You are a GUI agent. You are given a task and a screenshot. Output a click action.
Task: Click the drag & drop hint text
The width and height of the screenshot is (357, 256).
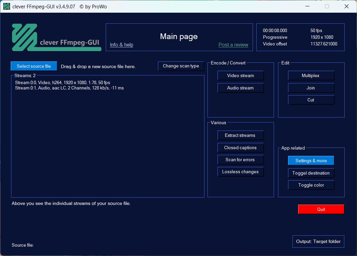click(98, 66)
